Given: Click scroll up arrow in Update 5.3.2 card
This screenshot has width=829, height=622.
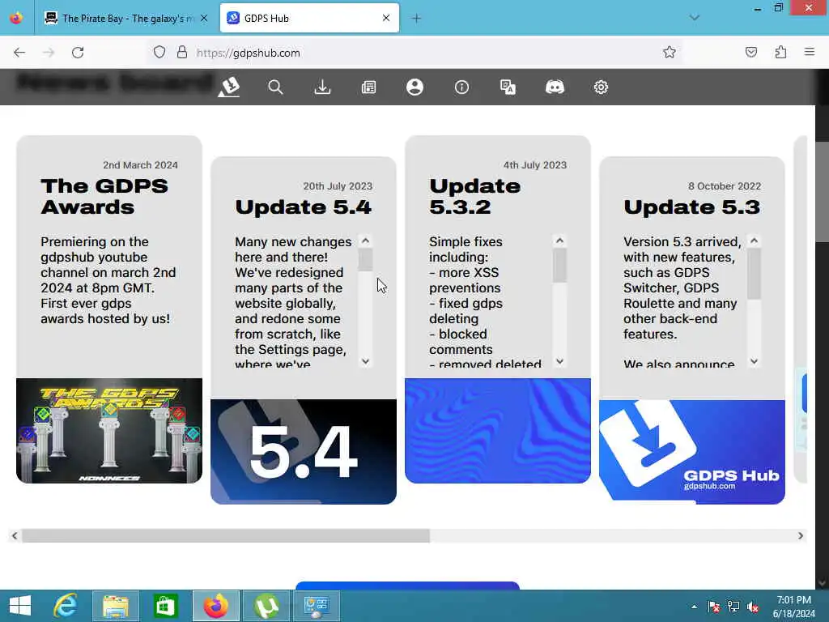Looking at the screenshot, I should [560, 241].
